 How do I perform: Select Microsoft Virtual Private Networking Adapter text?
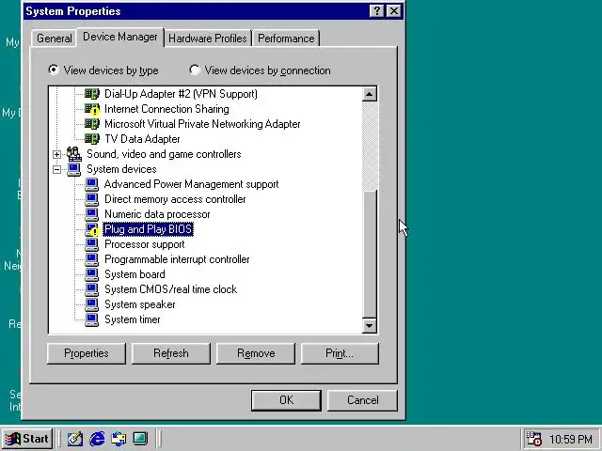coord(202,124)
